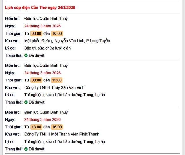Click the green checkmark in Thủy Sản Vạn Vinh entry
Image resolution: width=185 pixels, height=155 pixels.
point(26,102)
